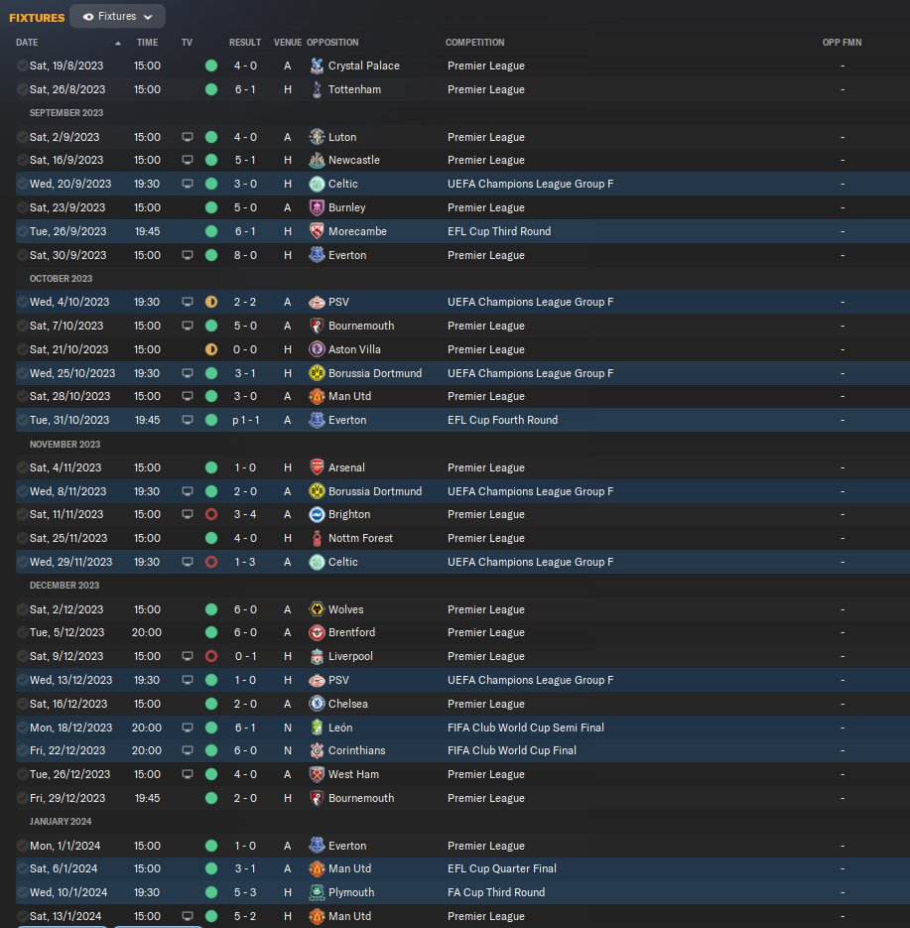Image resolution: width=910 pixels, height=928 pixels.
Task: Click the Liverpool club badge
Action: tap(318, 656)
